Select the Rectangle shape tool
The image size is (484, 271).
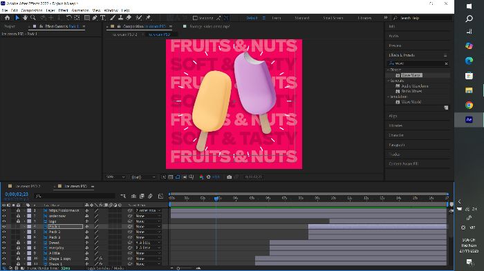click(x=87, y=18)
